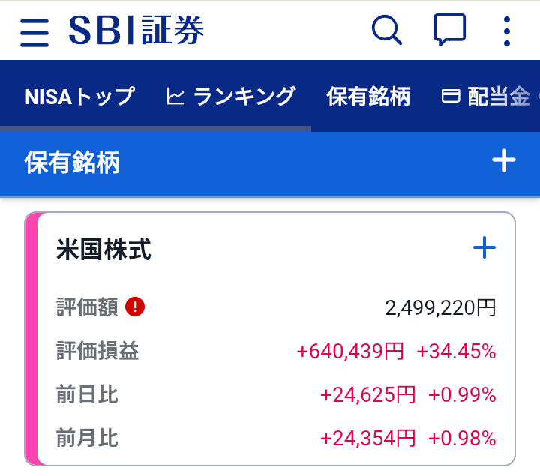Viewport: 540px width, 476px height.
Task: Click the 評価損益 row
Action: pos(276,351)
